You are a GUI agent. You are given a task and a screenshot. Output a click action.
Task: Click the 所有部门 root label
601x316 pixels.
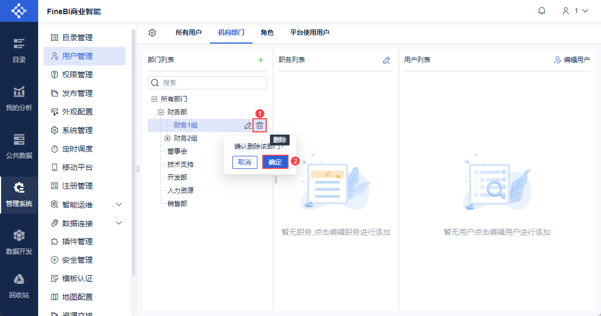(173, 99)
